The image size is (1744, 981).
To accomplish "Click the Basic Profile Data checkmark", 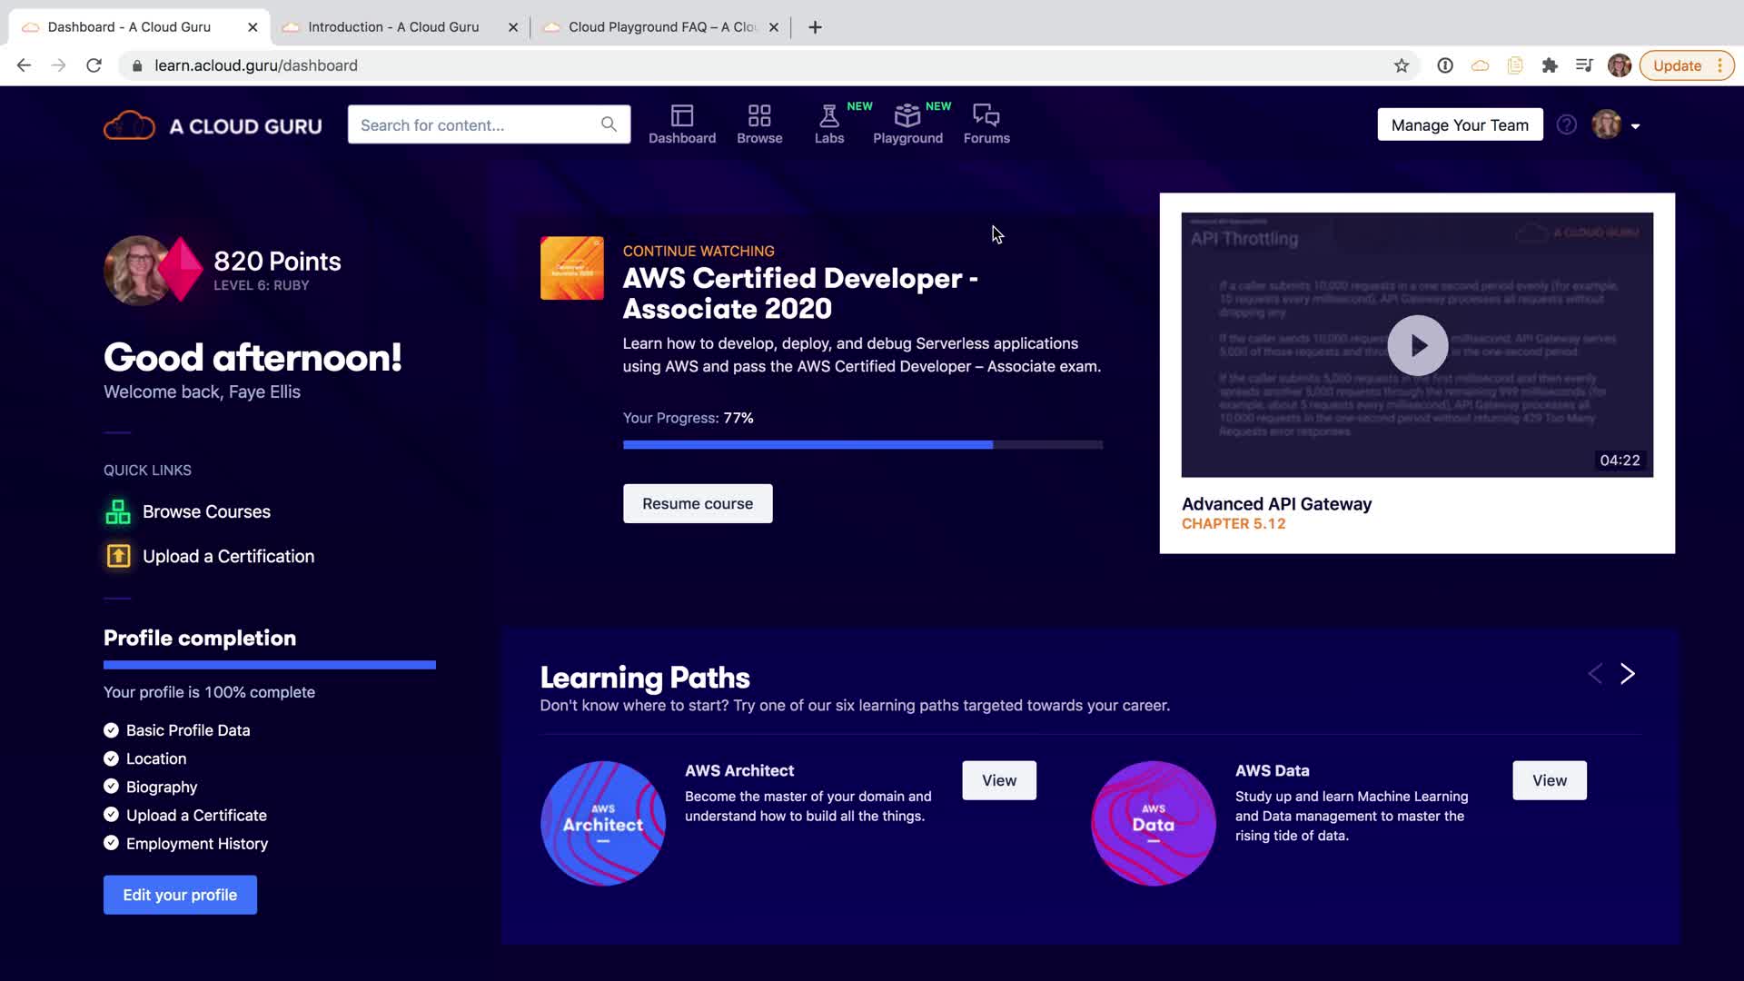I will (x=111, y=730).
